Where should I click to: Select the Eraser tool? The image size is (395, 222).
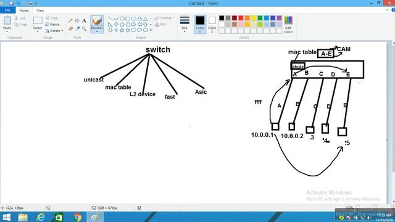tap(70, 29)
